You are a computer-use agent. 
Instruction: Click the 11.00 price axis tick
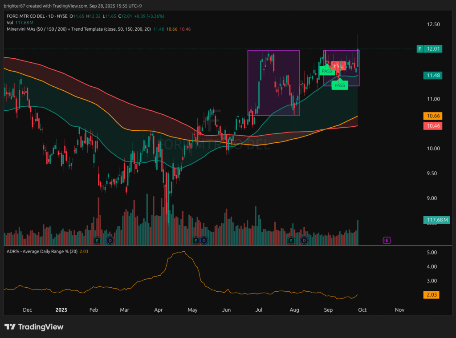tap(433, 99)
